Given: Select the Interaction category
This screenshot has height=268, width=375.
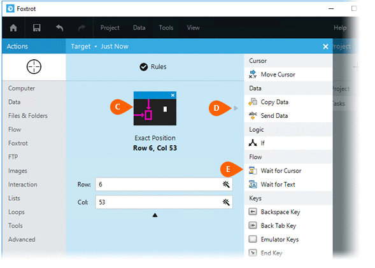Looking at the screenshot, I should click(x=23, y=185).
